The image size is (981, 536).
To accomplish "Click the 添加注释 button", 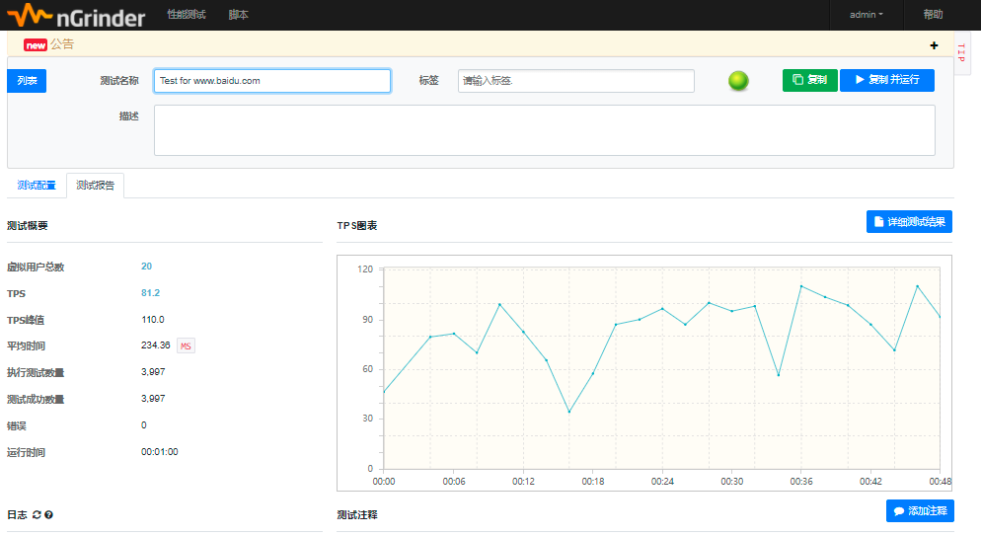I will [920, 510].
